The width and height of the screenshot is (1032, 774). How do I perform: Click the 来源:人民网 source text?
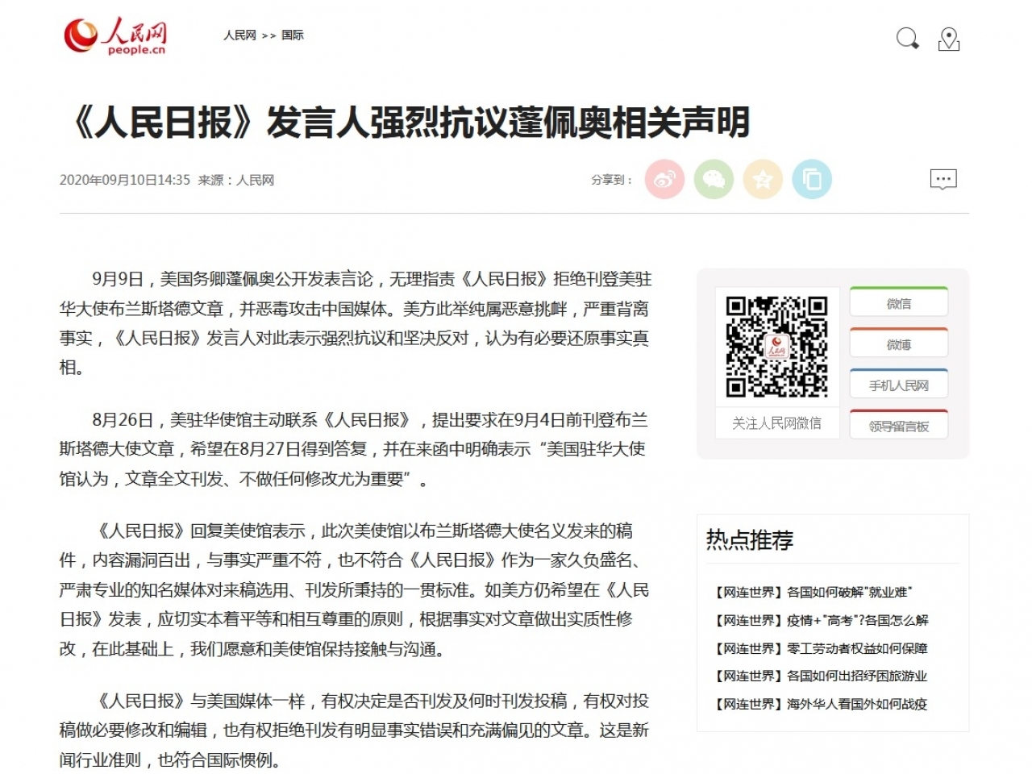point(236,180)
